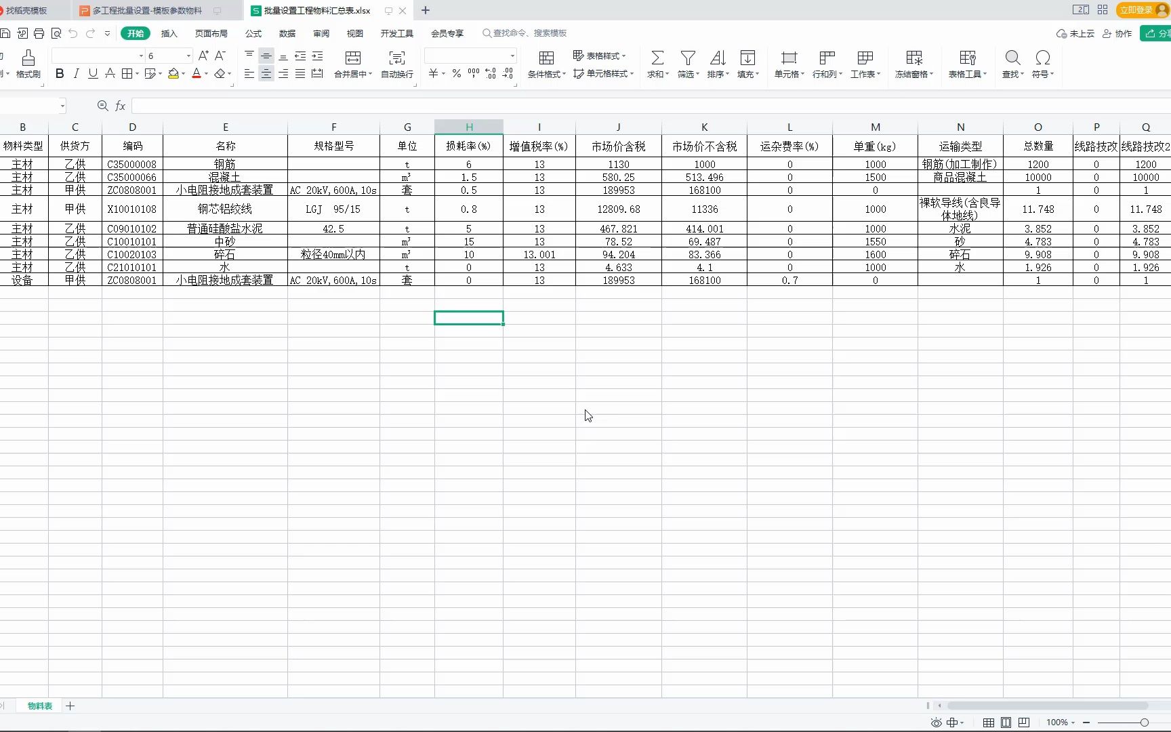The height and width of the screenshot is (732, 1171).
Task: Toggle bold formatting
Action: 59,73
